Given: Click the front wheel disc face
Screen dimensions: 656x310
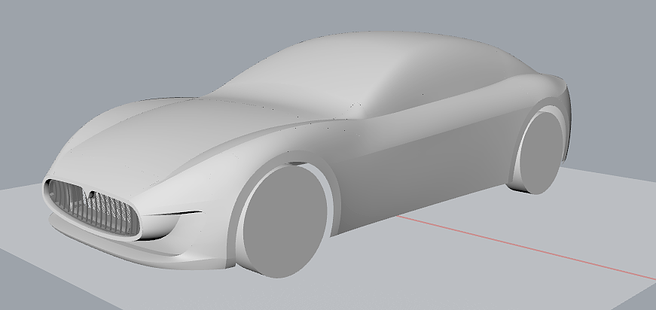Looking at the screenshot, I should [x=285, y=222].
